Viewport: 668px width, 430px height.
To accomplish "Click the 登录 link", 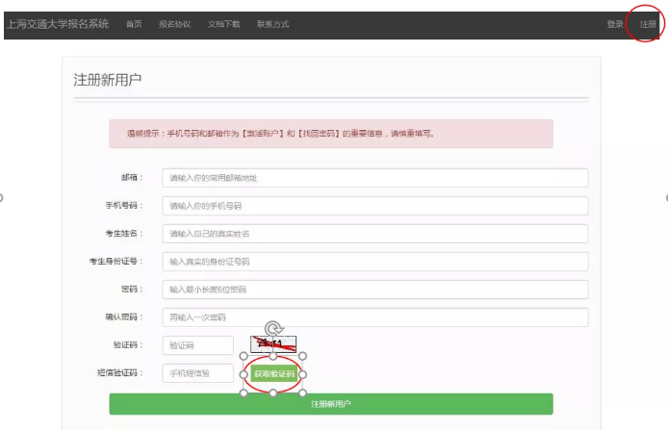I will point(615,24).
